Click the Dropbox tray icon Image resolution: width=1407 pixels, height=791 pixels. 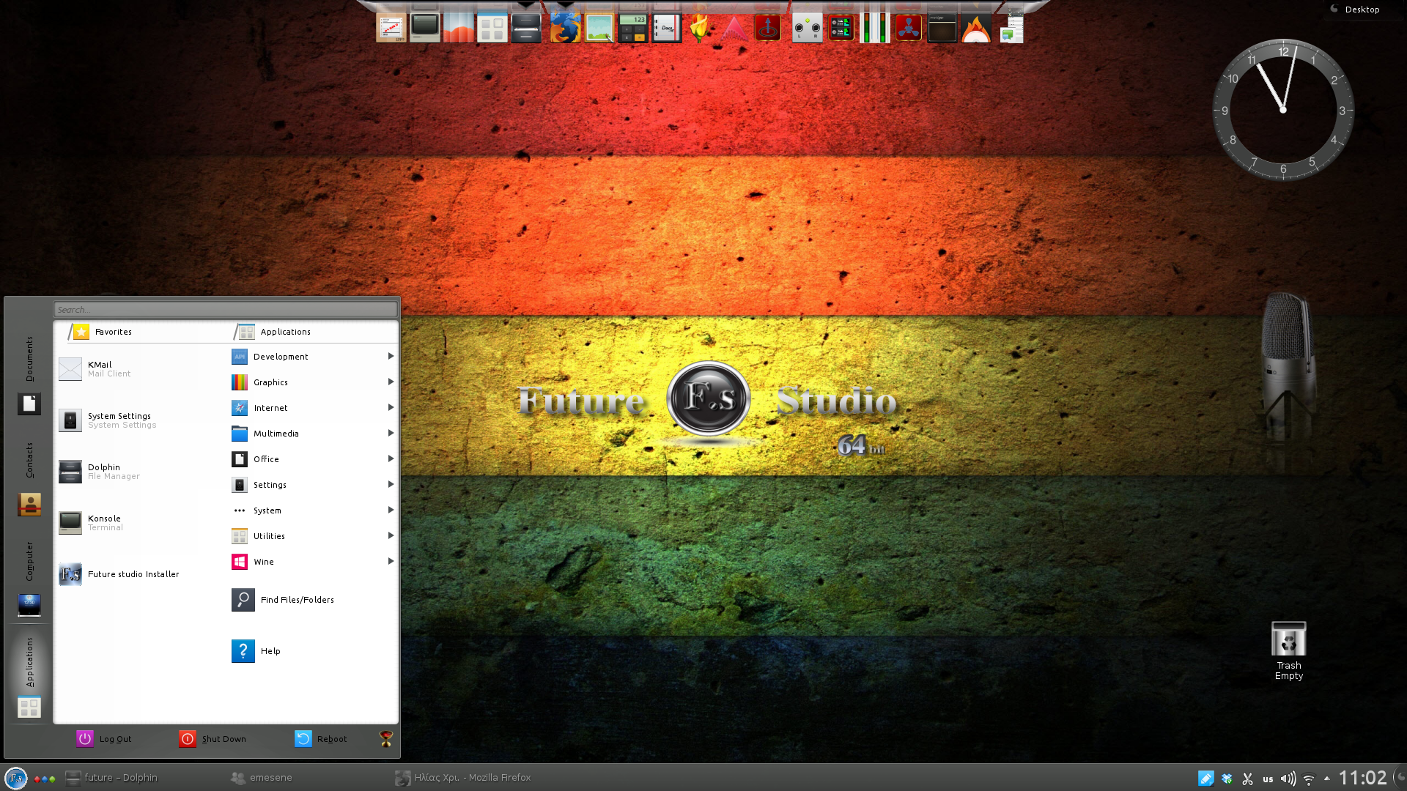pos(1227,779)
